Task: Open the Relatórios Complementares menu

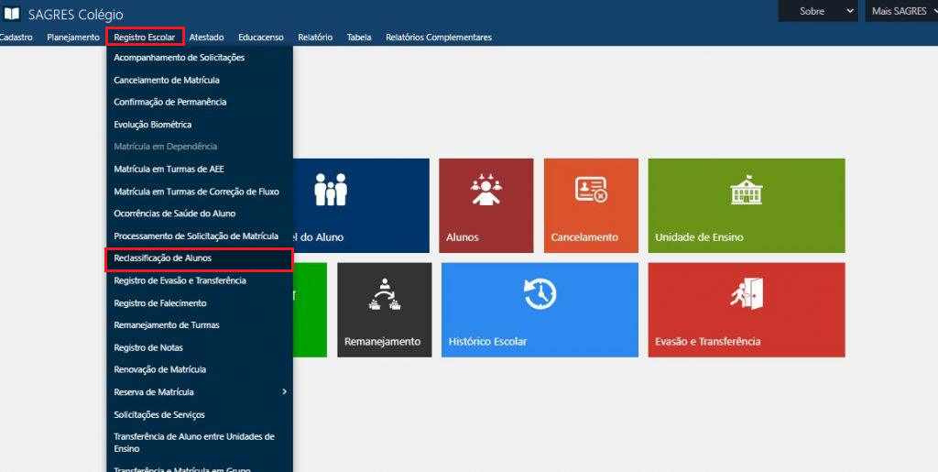Action: (438, 38)
